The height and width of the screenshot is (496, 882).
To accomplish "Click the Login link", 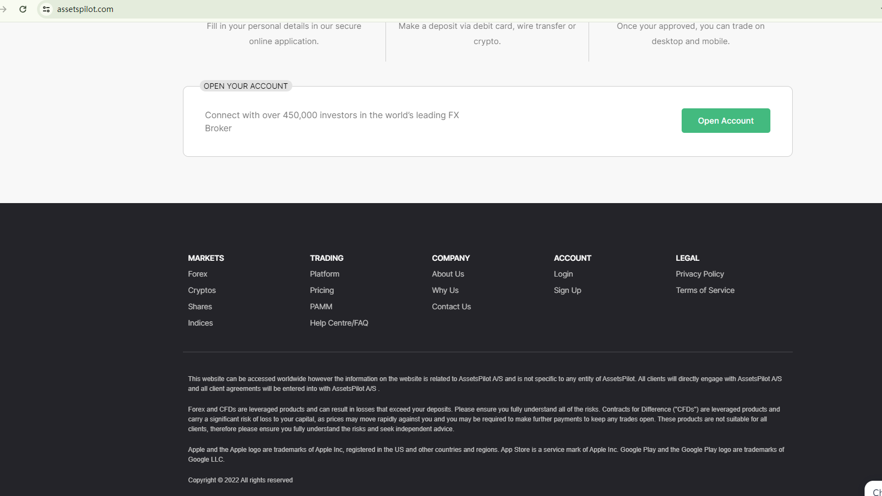I will click(563, 274).
